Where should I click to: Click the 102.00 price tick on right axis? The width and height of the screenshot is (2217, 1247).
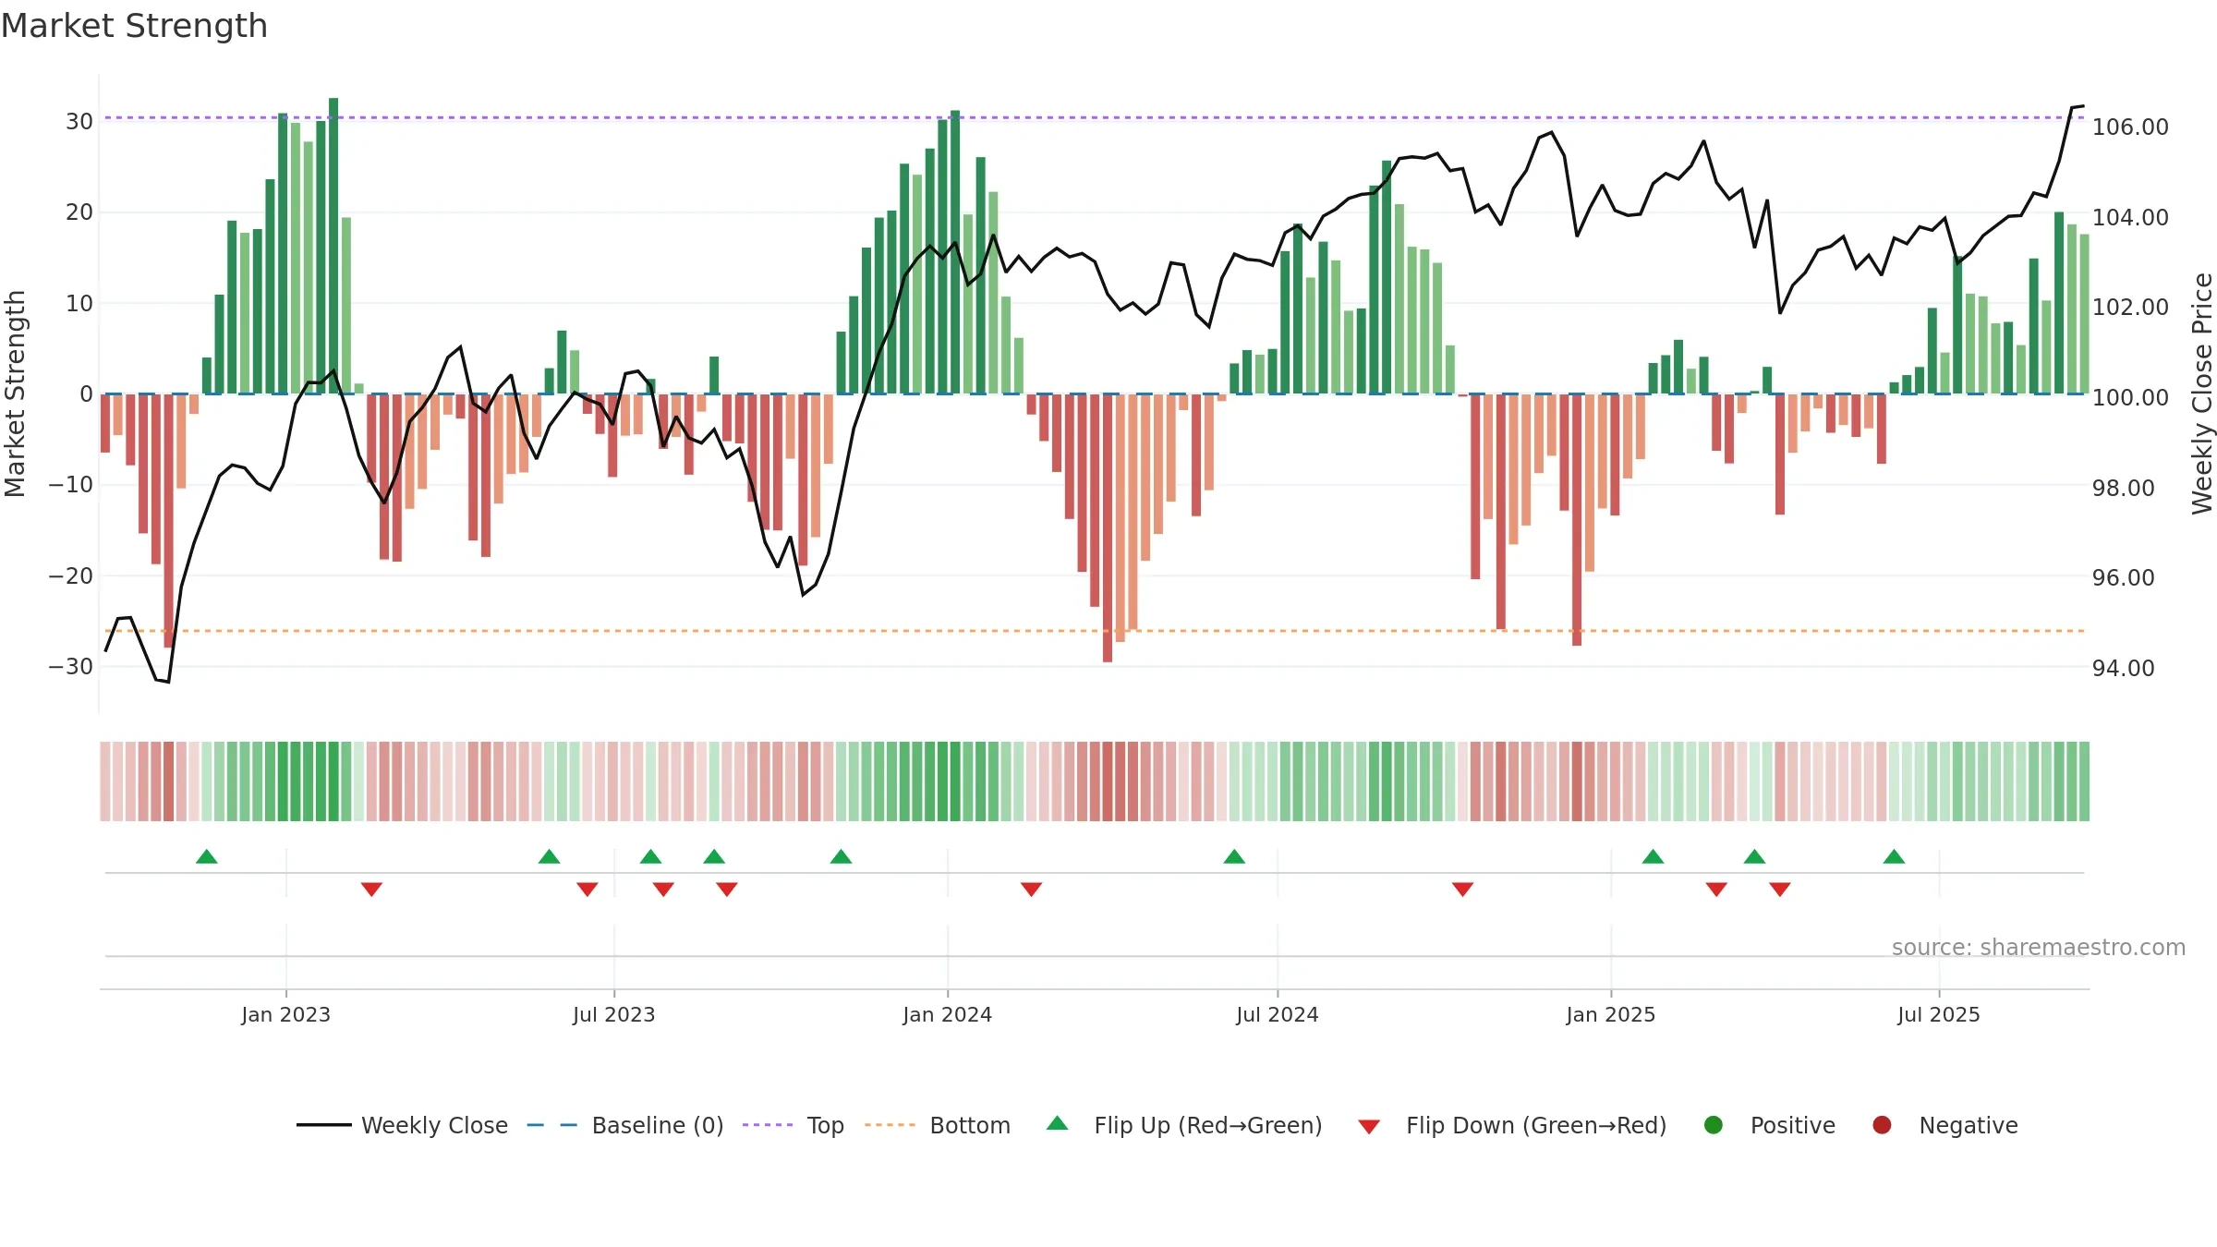[x=2130, y=307]
